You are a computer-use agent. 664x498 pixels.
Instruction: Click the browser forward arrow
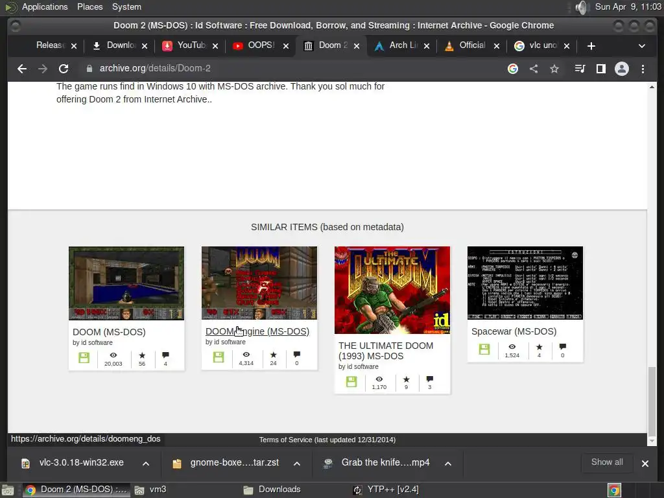(x=42, y=69)
